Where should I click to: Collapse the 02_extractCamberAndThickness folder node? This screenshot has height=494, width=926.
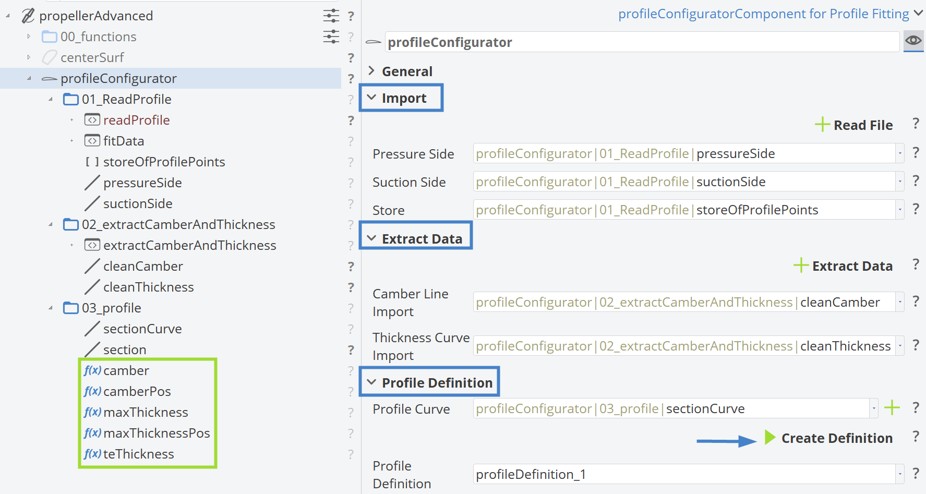click(x=51, y=224)
